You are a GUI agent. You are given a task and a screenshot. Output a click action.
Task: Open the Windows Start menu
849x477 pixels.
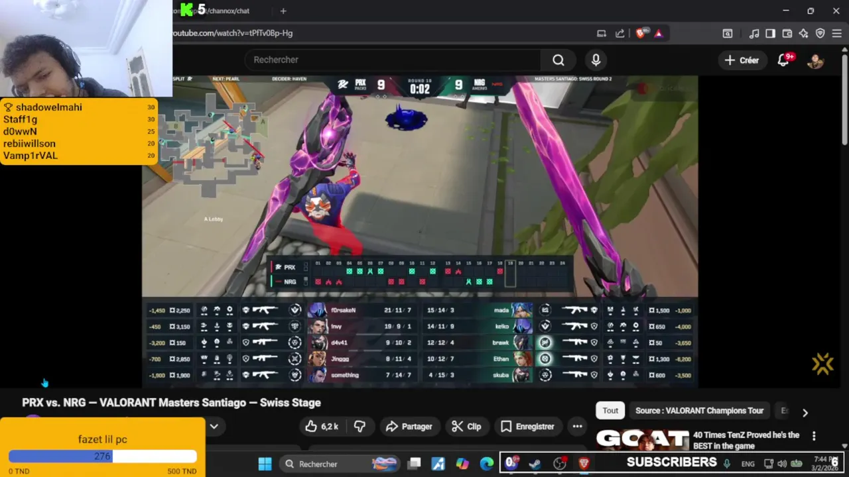click(265, 464)
